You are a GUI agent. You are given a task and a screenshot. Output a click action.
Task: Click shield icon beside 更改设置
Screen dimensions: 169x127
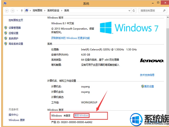click(x=143, y=86)
